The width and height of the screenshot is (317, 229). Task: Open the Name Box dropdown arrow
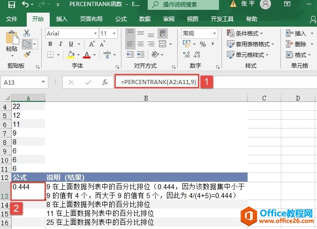pyautogui.click(x=43, y=82)
